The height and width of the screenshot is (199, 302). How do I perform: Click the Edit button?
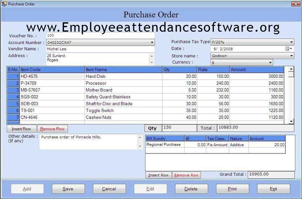point(150,189)
